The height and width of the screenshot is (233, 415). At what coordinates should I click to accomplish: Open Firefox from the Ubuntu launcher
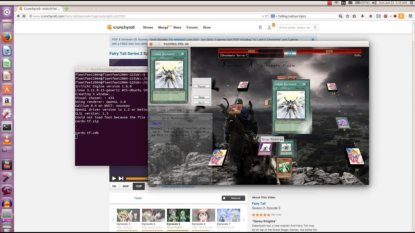click(7, 38)
